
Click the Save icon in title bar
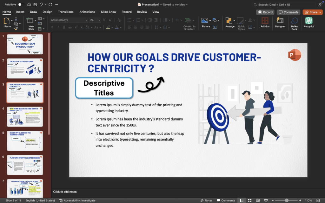tap(36, 4)
